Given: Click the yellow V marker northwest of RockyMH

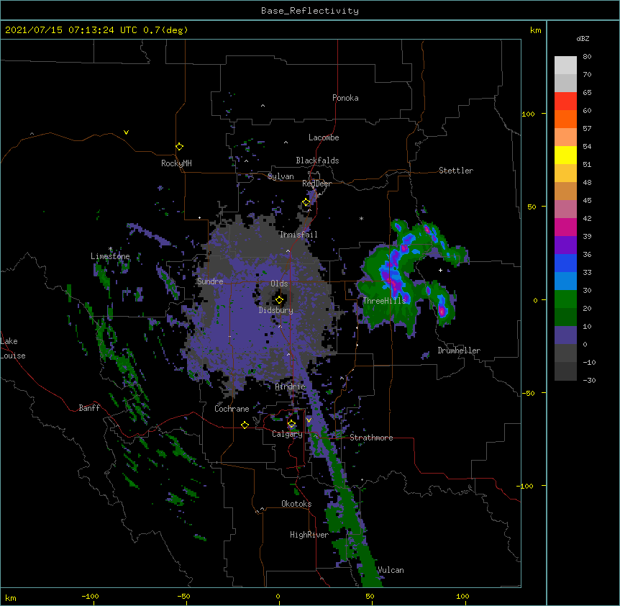Looking at the screenshot, I should [x=126, y=132].
